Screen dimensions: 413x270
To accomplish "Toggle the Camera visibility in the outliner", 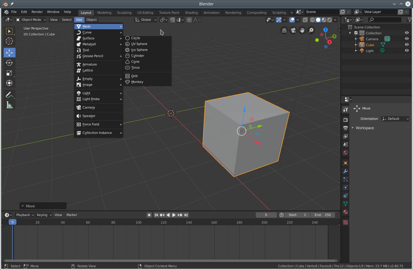I will pyautogui.click(x=407, y=39).
